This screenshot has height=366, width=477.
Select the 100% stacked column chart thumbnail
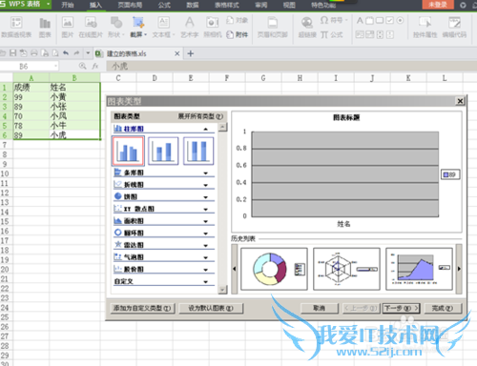[198, 151]
